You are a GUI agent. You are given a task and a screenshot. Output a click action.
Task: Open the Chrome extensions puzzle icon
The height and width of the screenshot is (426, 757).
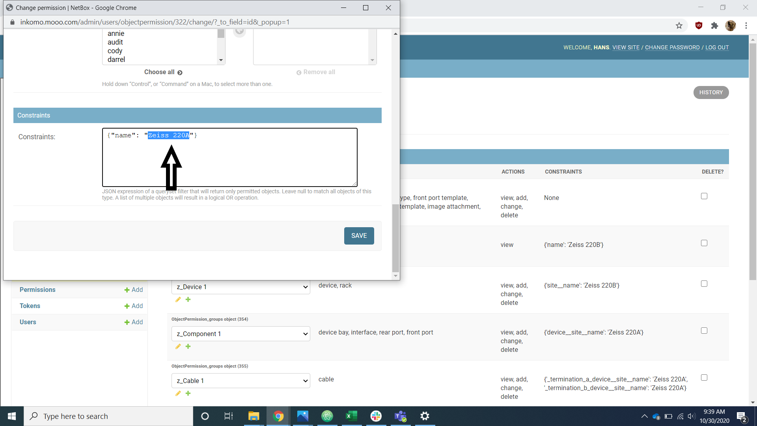point(714,26)
